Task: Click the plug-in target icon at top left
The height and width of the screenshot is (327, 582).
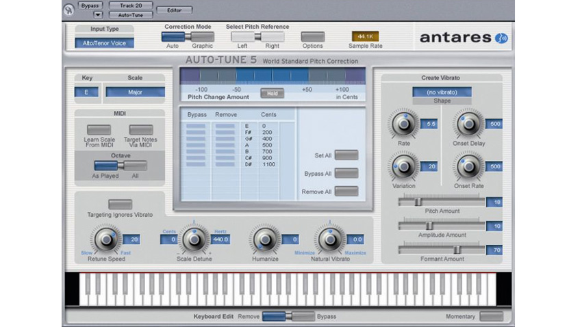Action: pos(68,10)
